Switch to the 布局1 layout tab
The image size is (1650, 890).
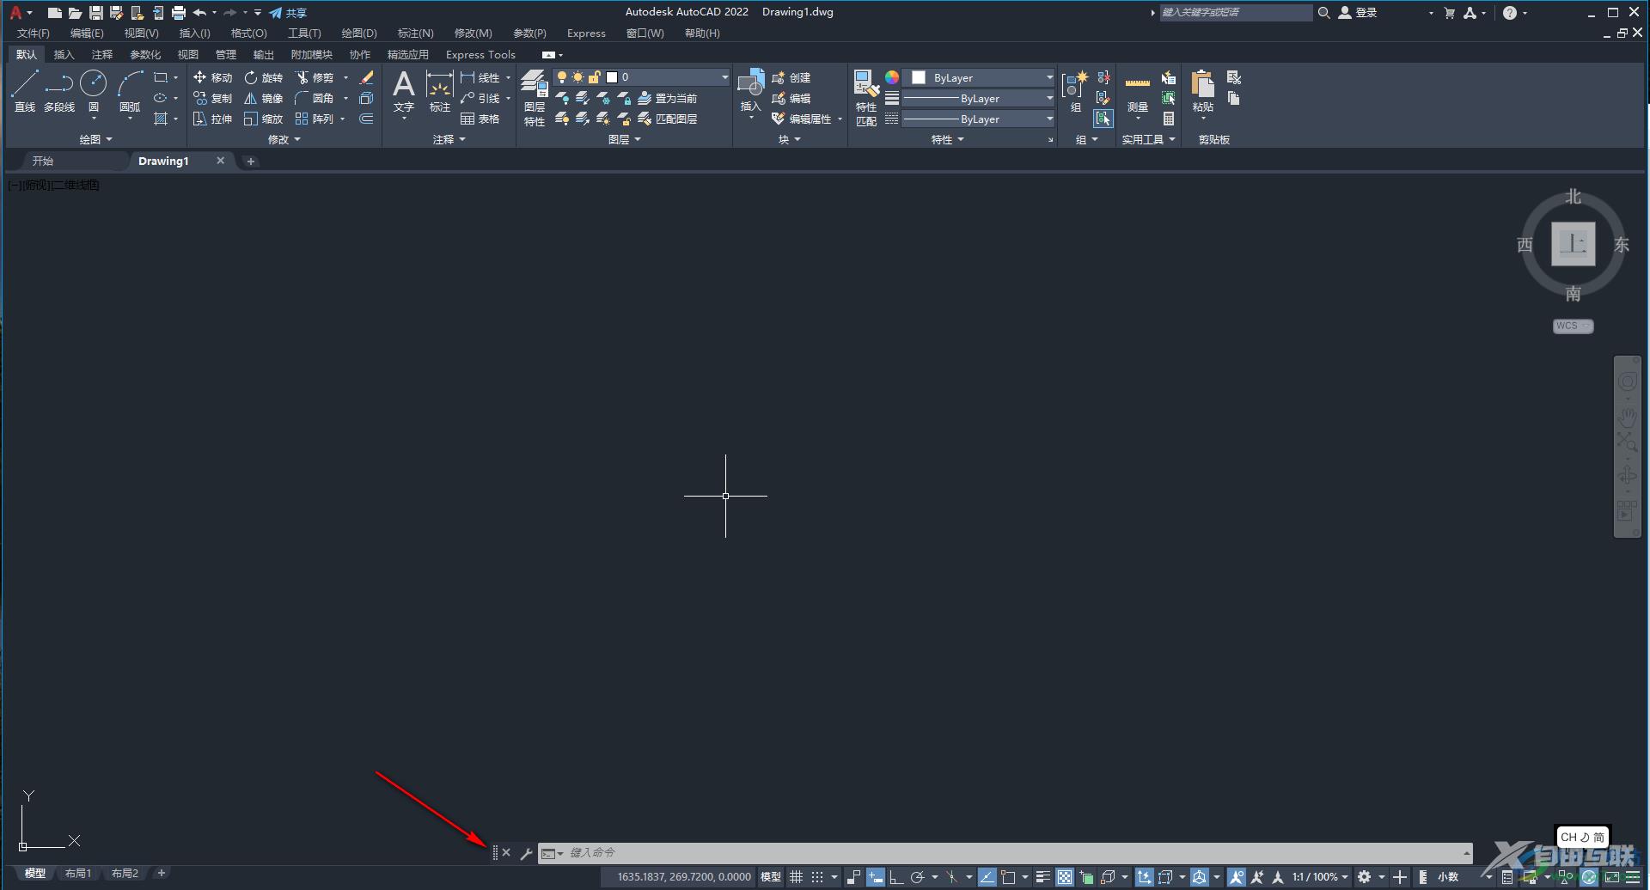[77, 873]
